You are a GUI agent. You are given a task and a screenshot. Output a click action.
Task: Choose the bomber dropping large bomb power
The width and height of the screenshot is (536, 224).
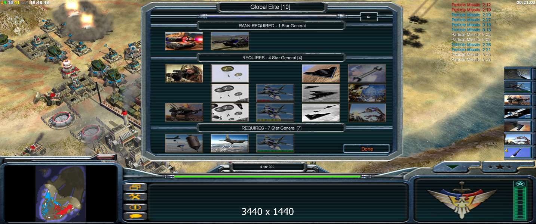pyautogui.click(x=184, y=143)
